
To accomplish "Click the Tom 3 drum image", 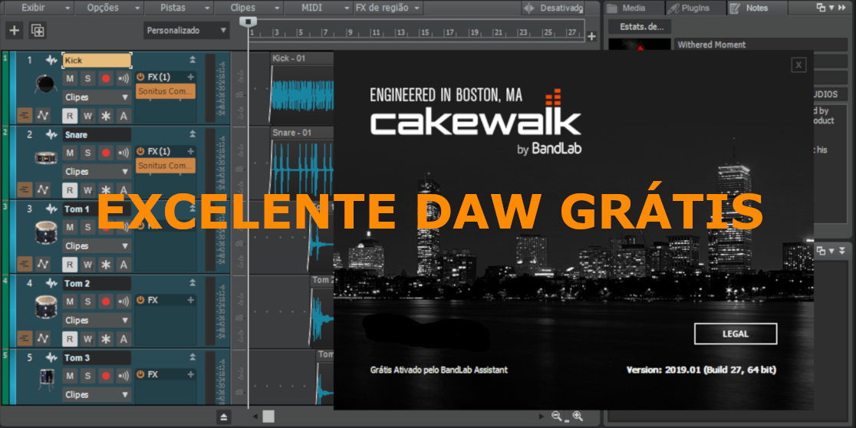I will pos(46,380).
